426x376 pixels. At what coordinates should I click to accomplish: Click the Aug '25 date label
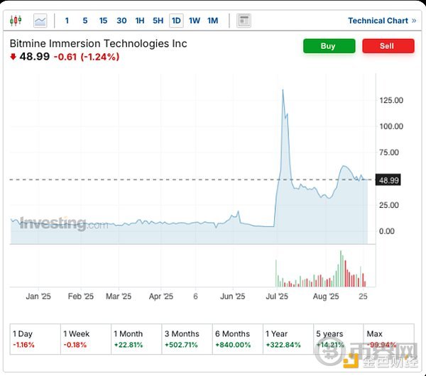click(326, 296)
